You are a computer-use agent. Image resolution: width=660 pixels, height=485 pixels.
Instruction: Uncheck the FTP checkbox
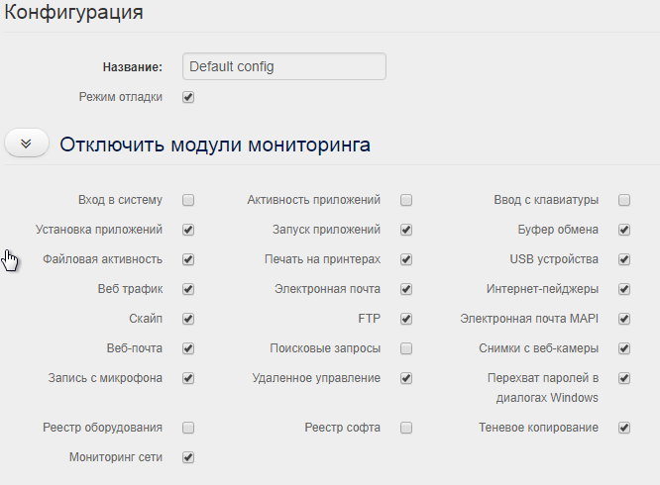tap(406, 319)
